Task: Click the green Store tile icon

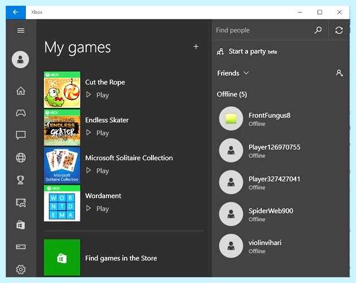Action: 62,257
